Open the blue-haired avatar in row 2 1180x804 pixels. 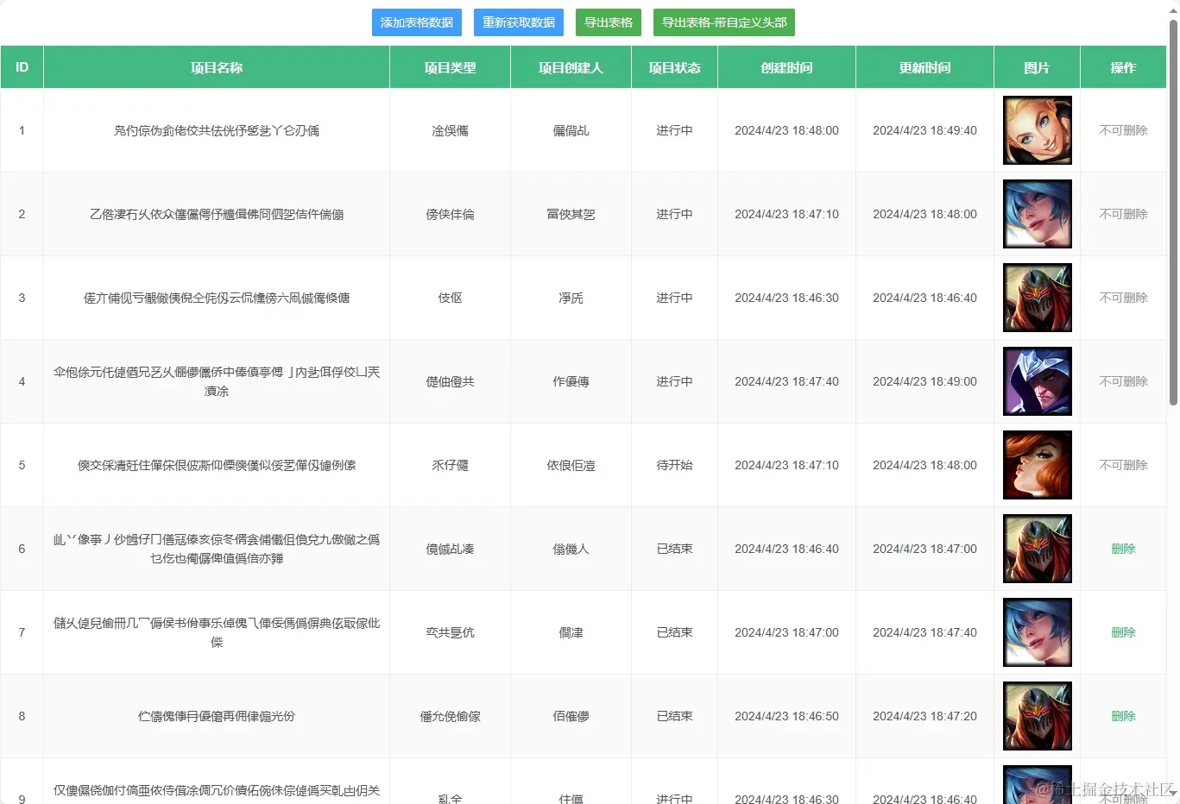pos(1038,214)
